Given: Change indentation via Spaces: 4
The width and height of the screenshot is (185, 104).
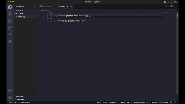Looking at the screenshot, I should [113, 103].
